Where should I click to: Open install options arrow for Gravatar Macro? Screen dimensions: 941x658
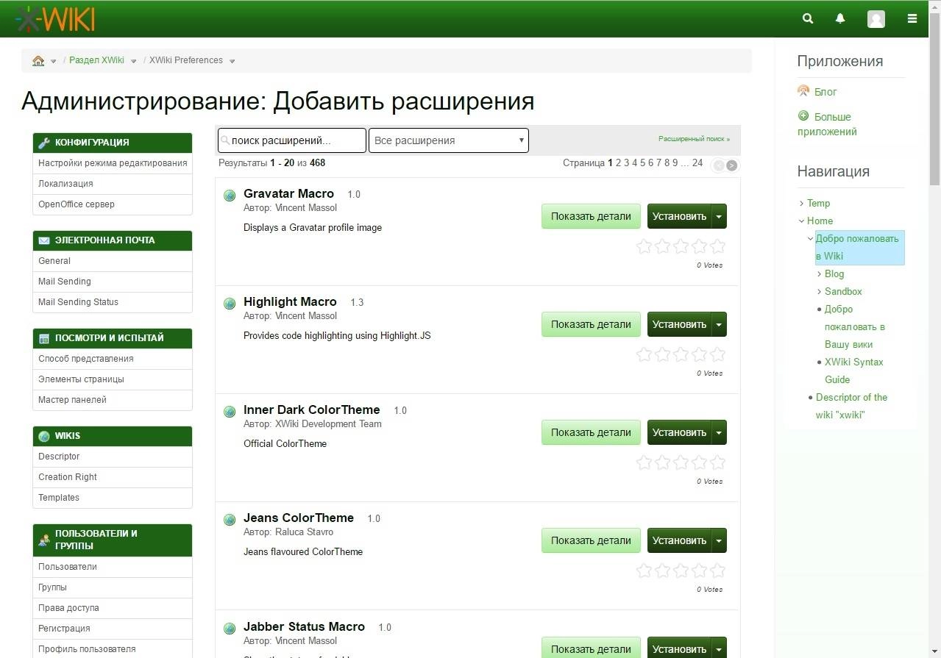click(719, 216)
